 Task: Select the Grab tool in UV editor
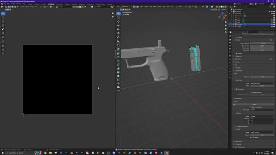coord(3,46)
